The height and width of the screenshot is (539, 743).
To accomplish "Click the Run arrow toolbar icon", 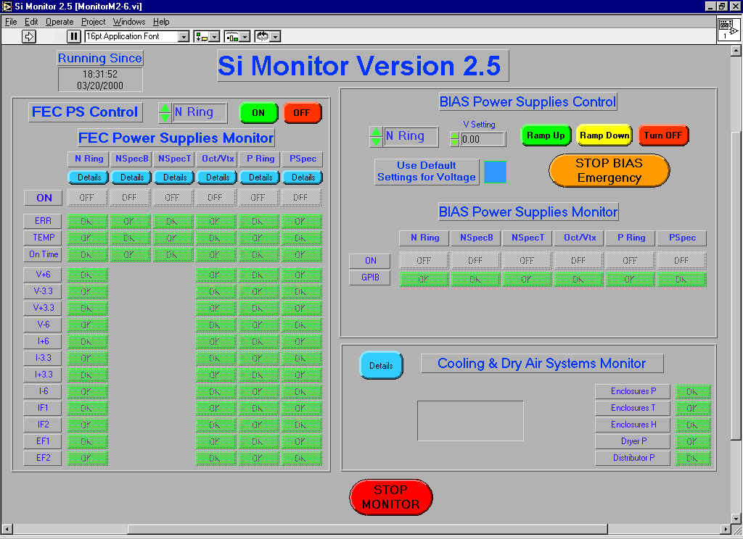I will point(28,36).
